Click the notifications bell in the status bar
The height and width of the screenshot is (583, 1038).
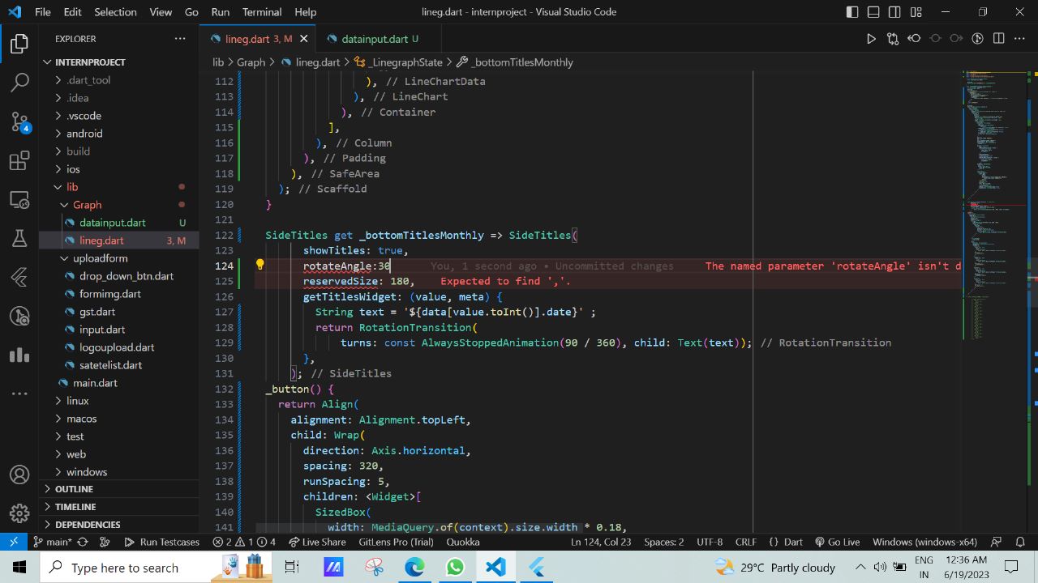click(x=1020, y=542)
